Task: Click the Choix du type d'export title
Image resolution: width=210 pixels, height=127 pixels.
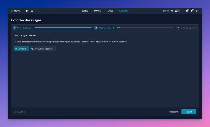Action: (25, 35)
